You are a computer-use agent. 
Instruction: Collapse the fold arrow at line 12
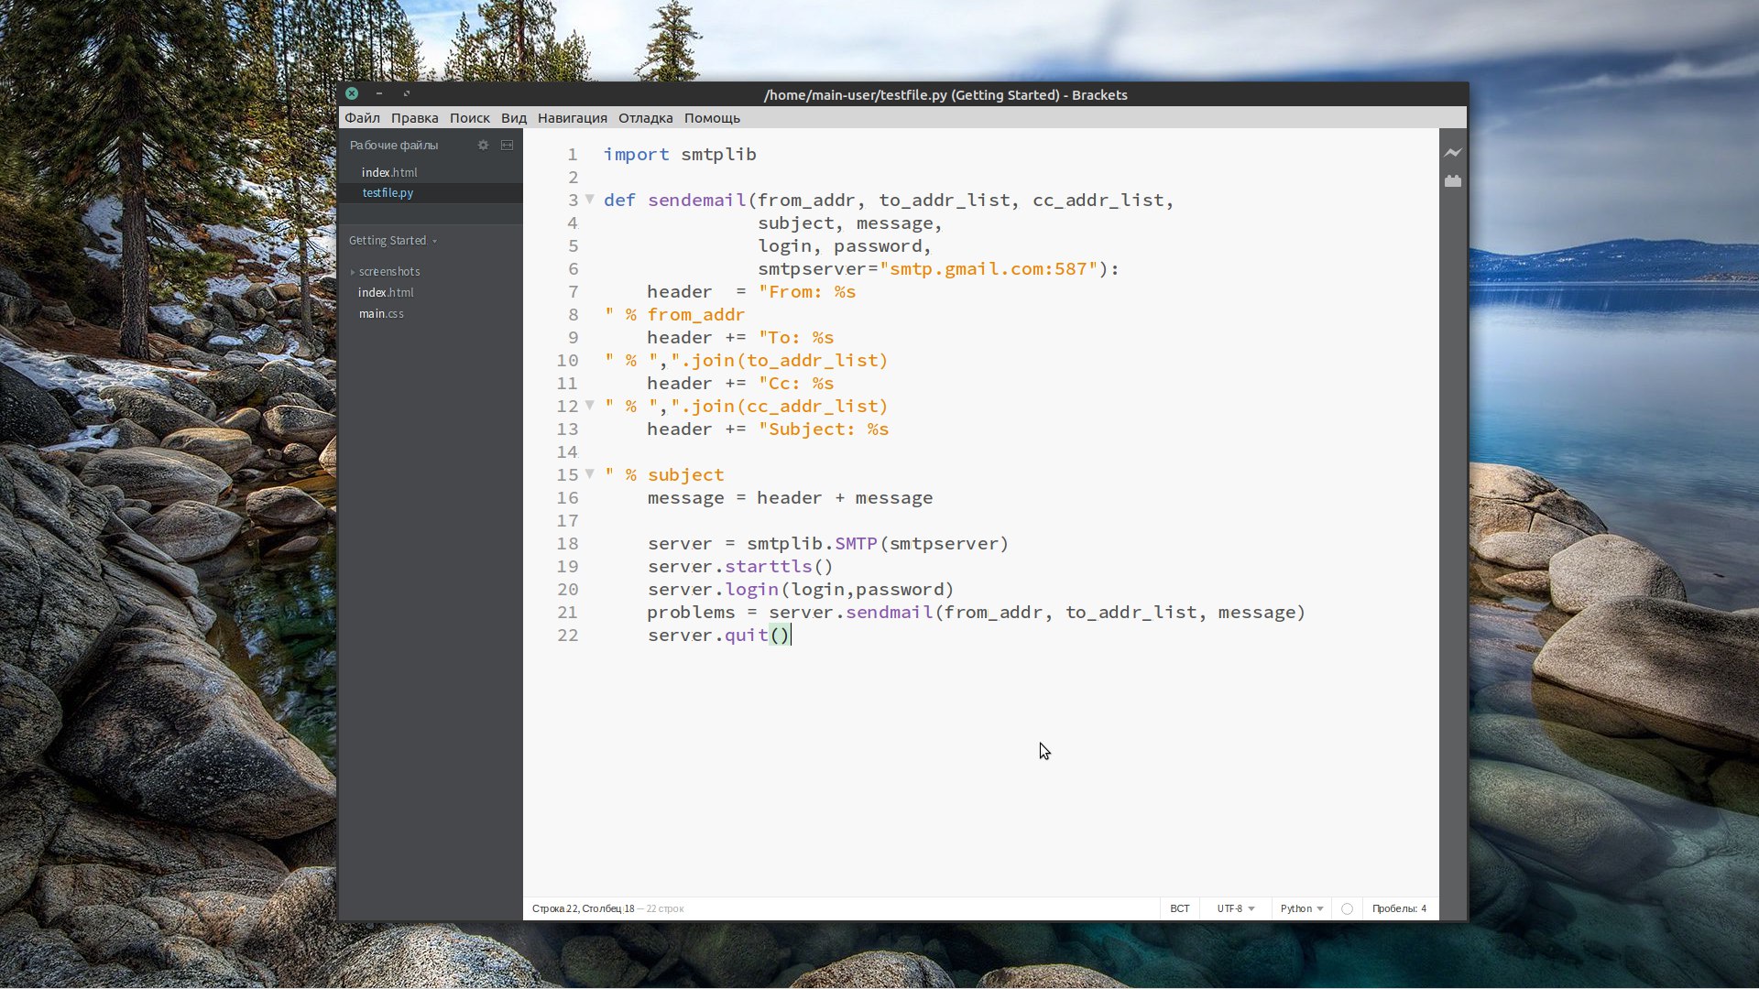[x=590, y=405]
